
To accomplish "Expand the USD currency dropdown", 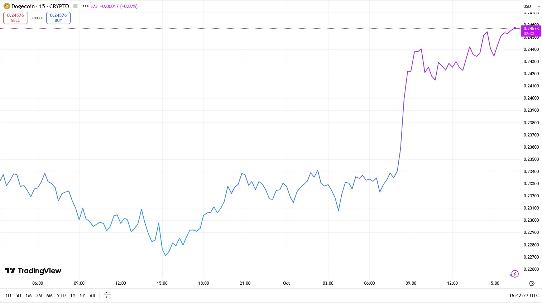I will coord(531,6).
